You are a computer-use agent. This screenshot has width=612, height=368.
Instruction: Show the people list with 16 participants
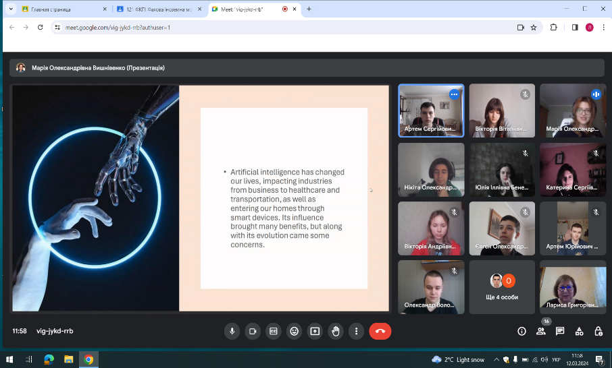pyautogui.click(x=540, y=331)
